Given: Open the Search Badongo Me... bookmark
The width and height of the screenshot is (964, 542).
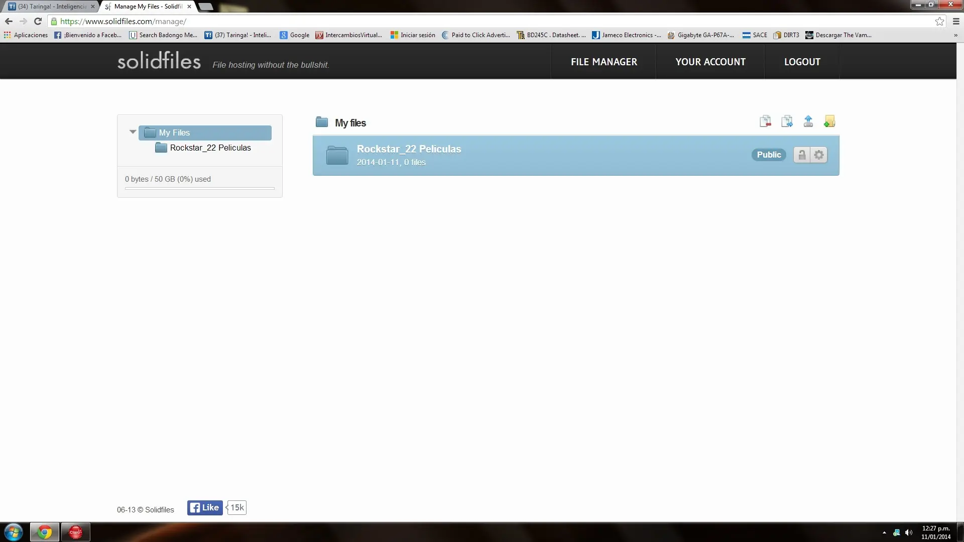Looking at the screenshot, I should [163, 35].
